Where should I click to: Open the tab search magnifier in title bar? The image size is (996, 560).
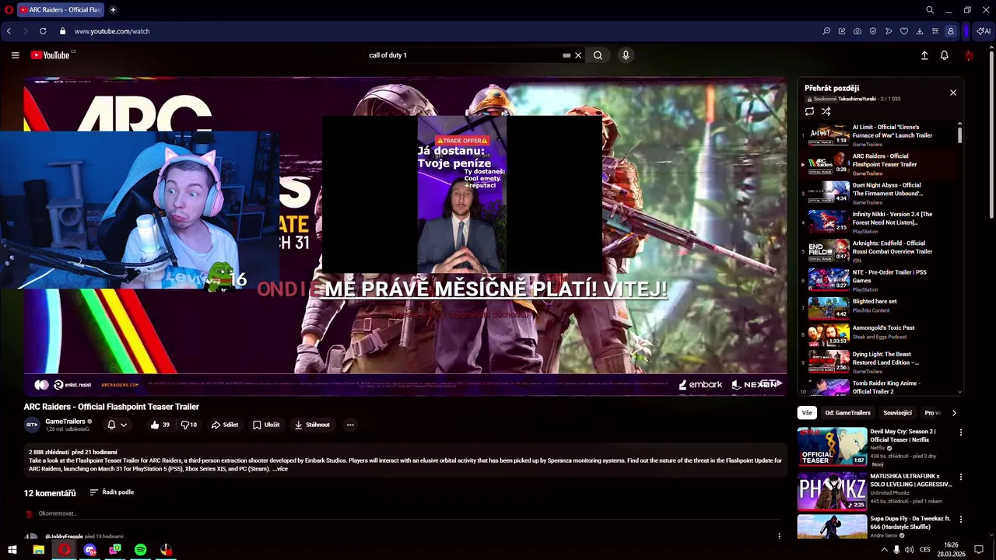[930, 10]
